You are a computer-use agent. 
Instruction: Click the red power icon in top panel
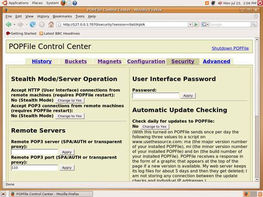pos(260,3)
